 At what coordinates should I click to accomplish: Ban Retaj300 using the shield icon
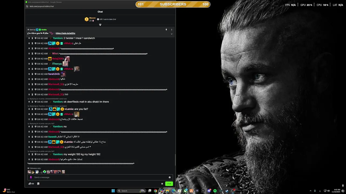point(35,59)
